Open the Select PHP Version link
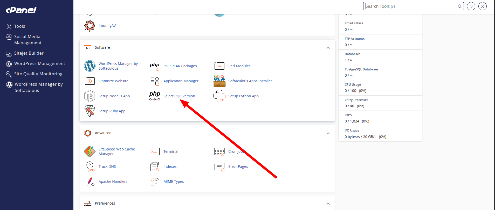 179,96
